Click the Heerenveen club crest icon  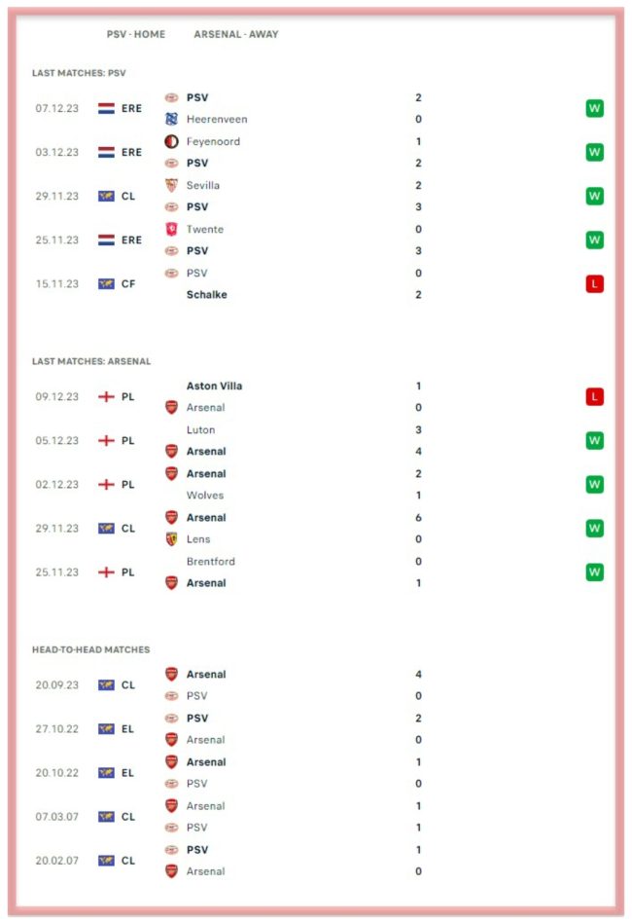point(171,120)
